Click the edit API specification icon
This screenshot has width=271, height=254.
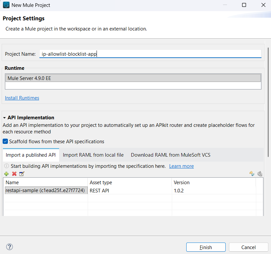click(x=22, y=174)
